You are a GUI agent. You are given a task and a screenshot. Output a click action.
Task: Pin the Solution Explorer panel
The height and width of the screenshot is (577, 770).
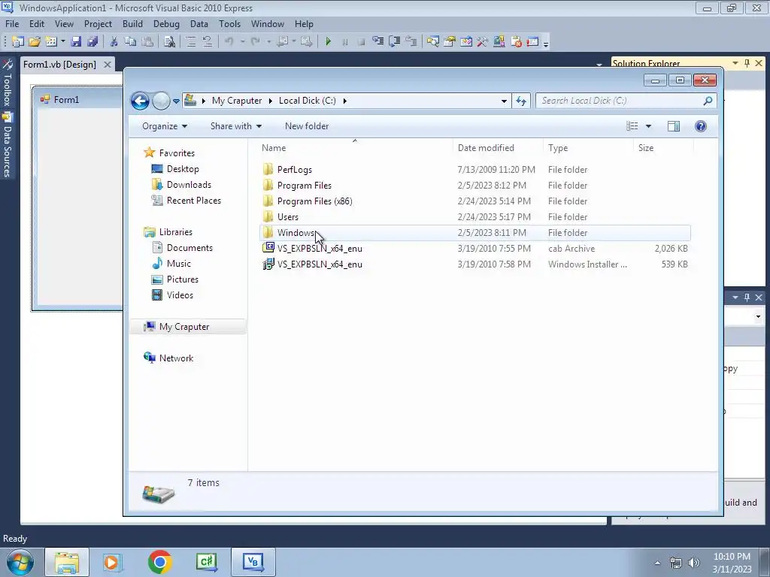747,63
